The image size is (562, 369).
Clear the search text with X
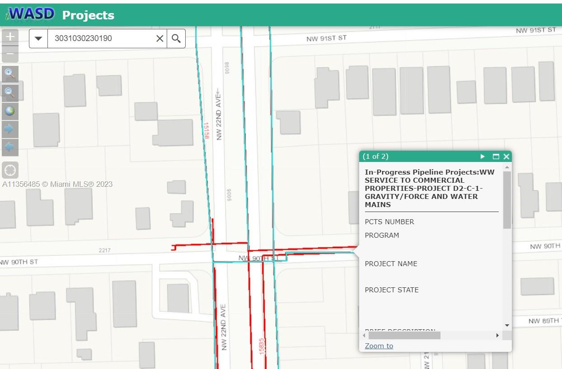click(160, 38)
